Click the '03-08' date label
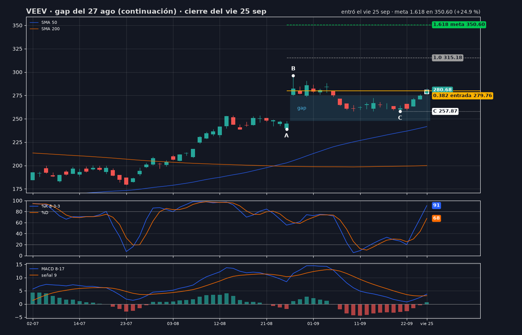The image size is (522, 335). click(x=173, y=324)
